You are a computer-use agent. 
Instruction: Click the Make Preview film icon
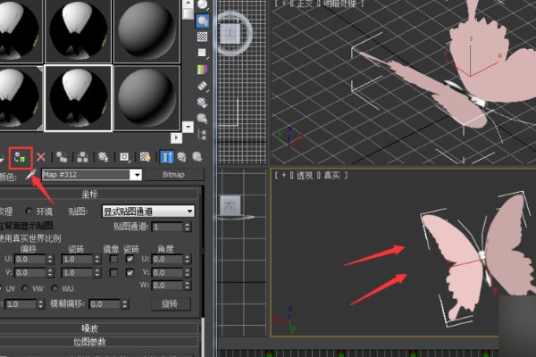point(203,86)
